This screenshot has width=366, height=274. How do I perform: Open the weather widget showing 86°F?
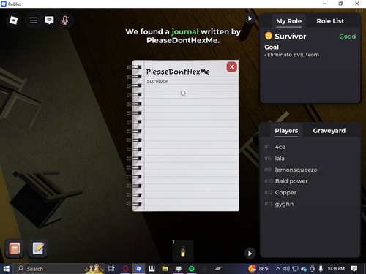click(x=258, y=269)
